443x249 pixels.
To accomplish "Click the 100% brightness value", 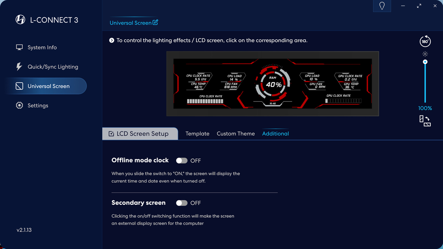I will tap(425, 108).
